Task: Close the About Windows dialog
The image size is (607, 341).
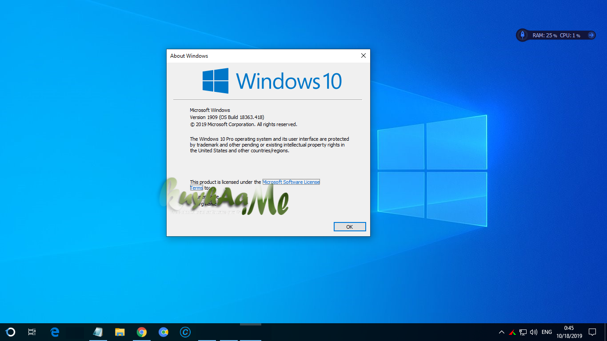Action: coord(363,56)
